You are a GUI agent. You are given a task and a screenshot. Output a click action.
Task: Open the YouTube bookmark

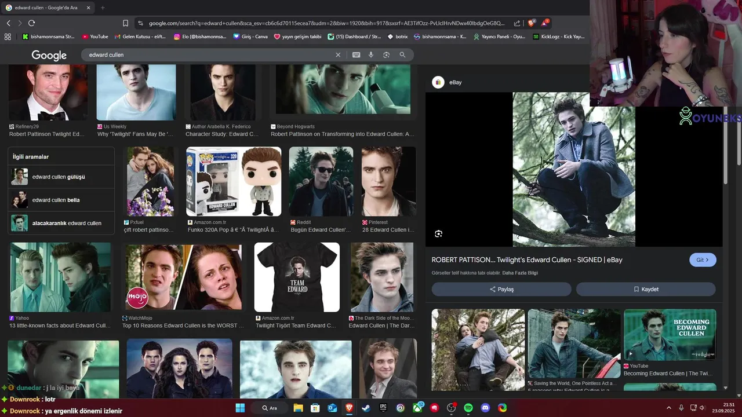[95, 36]
